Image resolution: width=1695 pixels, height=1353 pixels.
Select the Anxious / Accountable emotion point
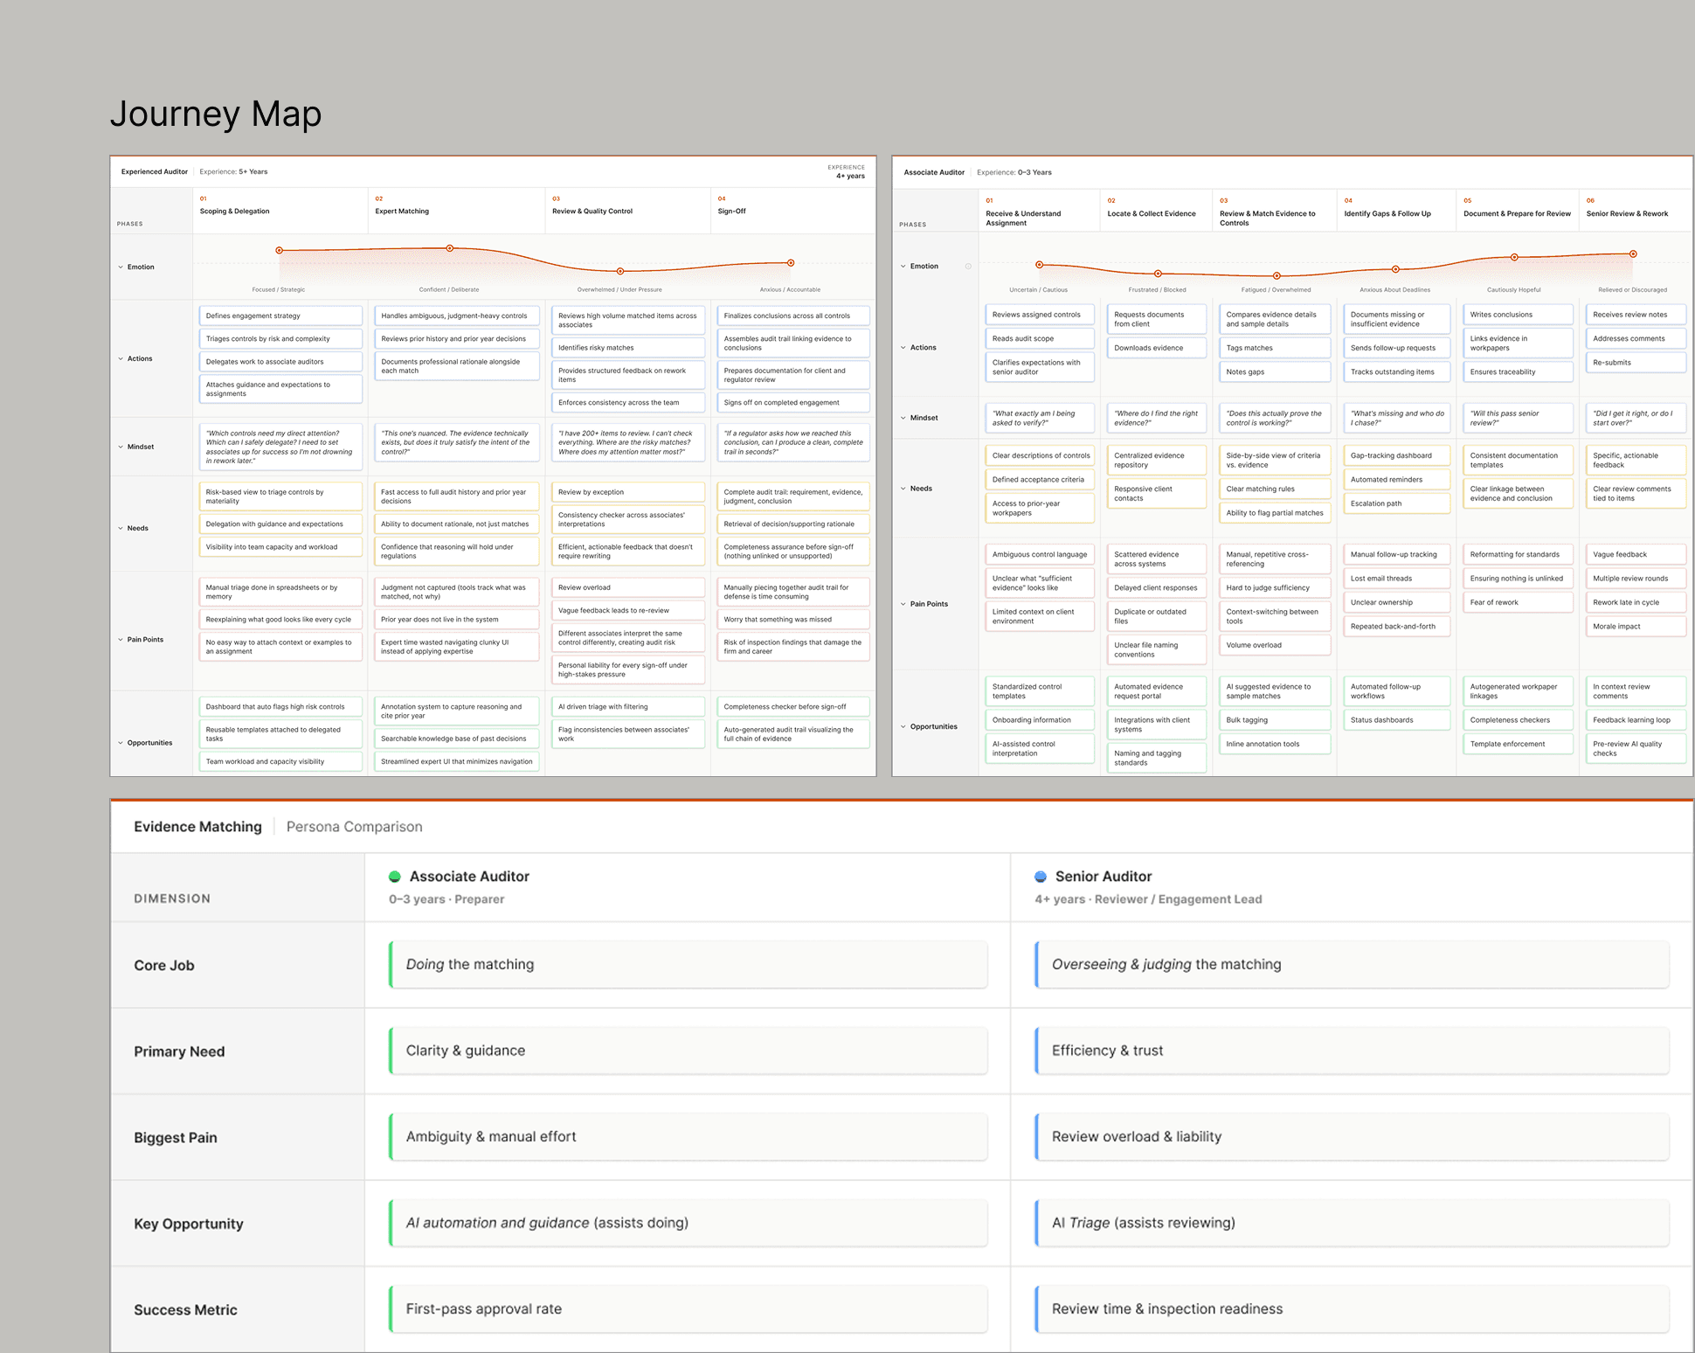[791, 263]
